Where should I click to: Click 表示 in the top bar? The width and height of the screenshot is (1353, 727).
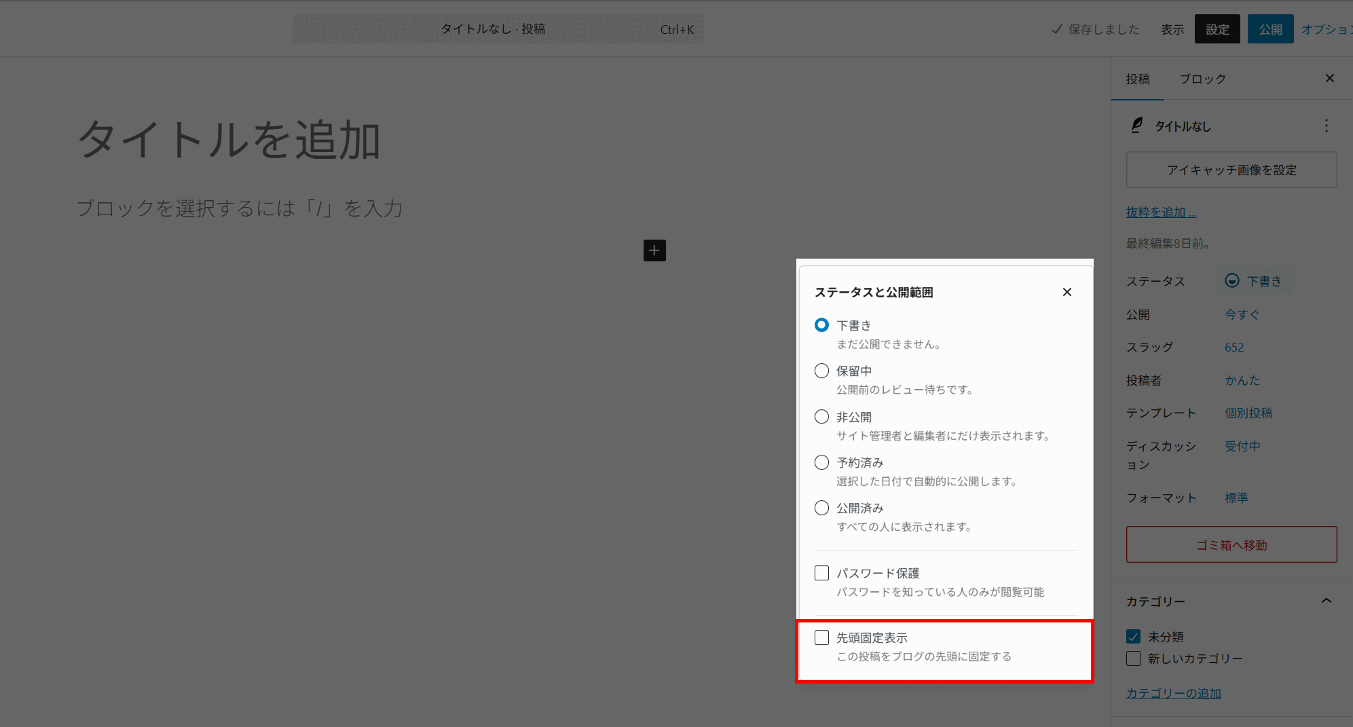(1172, 29)
